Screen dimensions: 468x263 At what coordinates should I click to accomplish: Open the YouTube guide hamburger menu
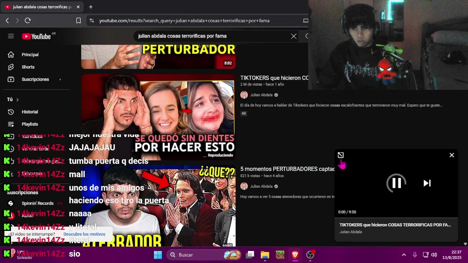(11, 36)
